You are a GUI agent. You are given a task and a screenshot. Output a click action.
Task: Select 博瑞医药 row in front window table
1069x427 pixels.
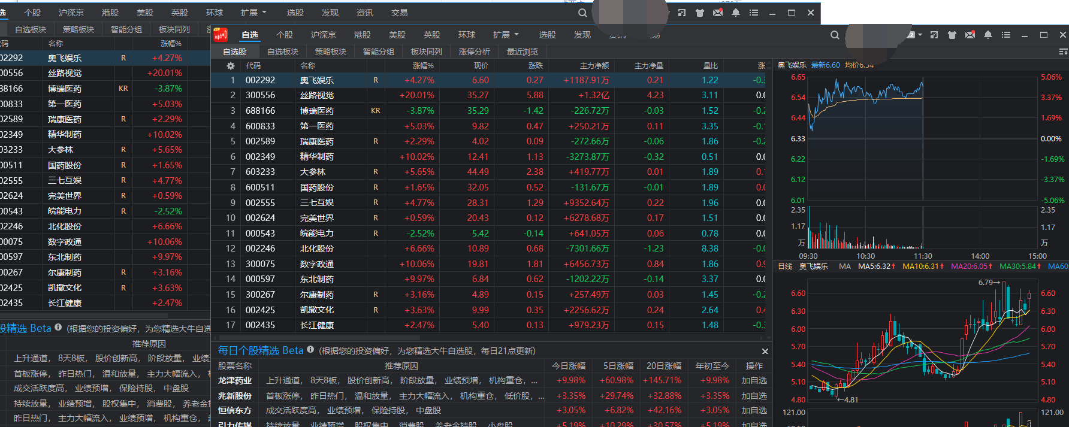click(488, 111)
